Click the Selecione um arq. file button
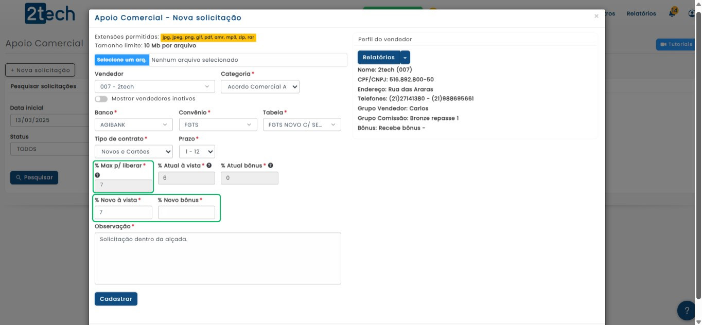 pyautogui.click(x=122, y=60)
